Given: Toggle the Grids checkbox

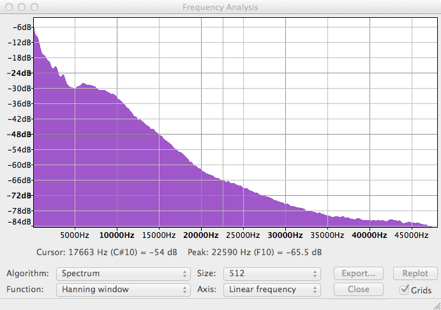Looking at the screenshot, I should tap(404, 290).
